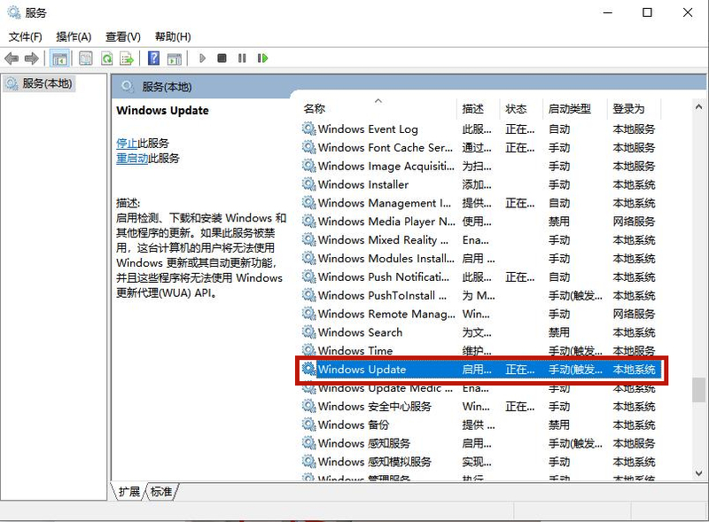The height and width of the screenshot is (522, 709).
Task: Start the service with the play icon
Action: tap(201, 58)
